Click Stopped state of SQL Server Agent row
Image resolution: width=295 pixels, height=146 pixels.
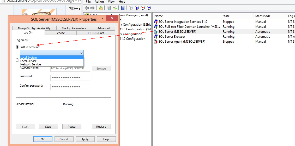pyautogui.click(x=228, y=42)
